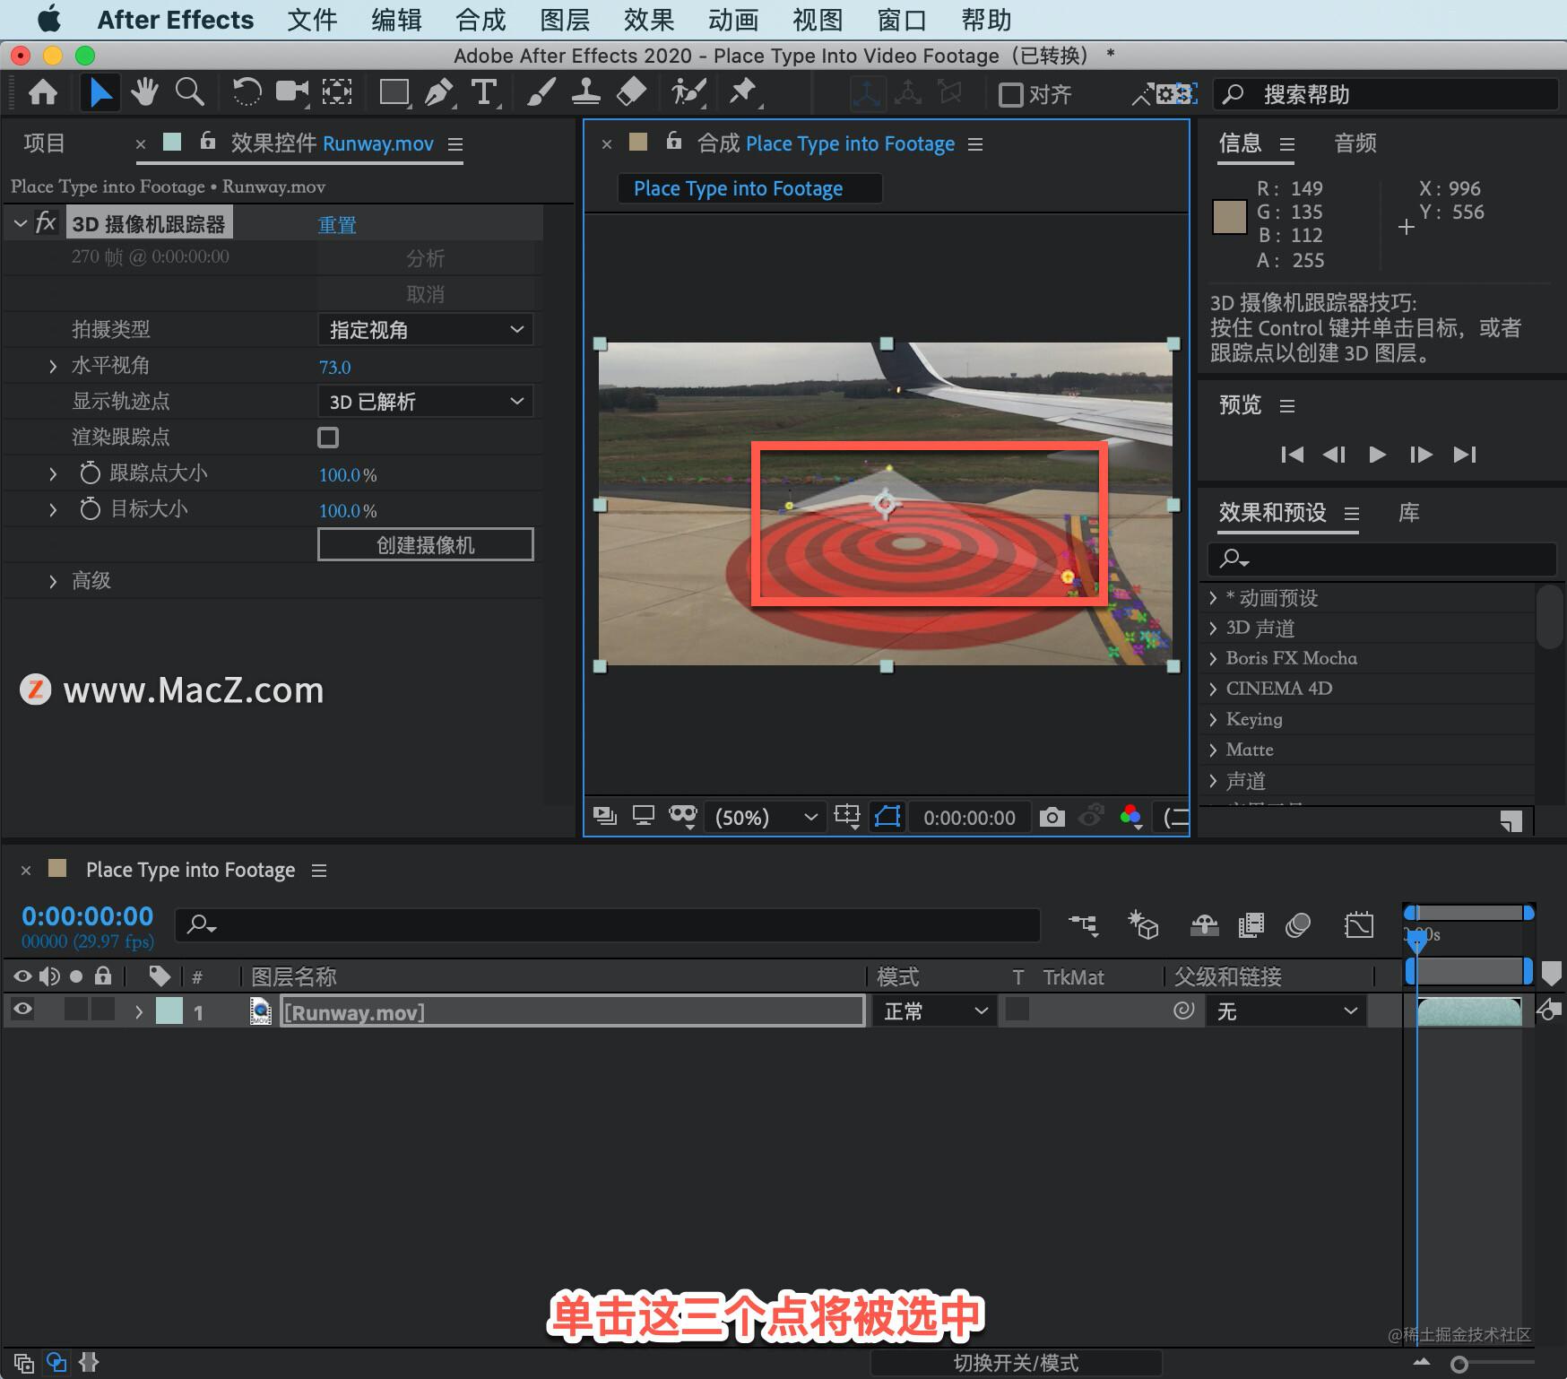Click the composition mini-flowchart icon
Image resolution: width=1567 pixels, height=1379 pixels.
tap(1083, 925)
